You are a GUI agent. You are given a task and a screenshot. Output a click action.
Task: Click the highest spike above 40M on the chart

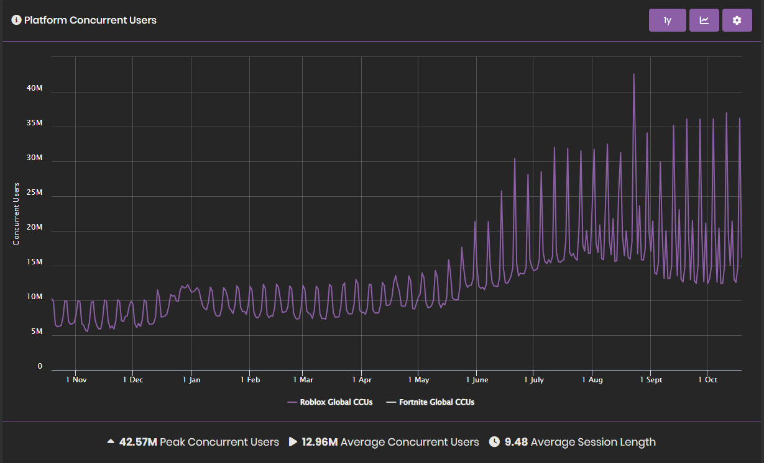[633, 75]
